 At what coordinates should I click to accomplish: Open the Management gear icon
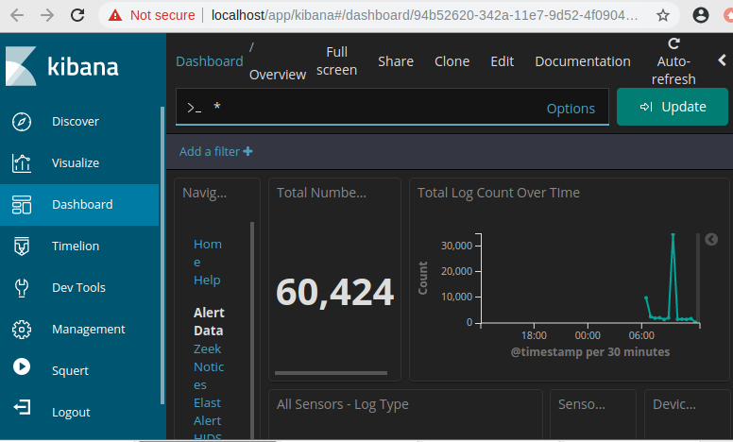(x=22, y=330)
